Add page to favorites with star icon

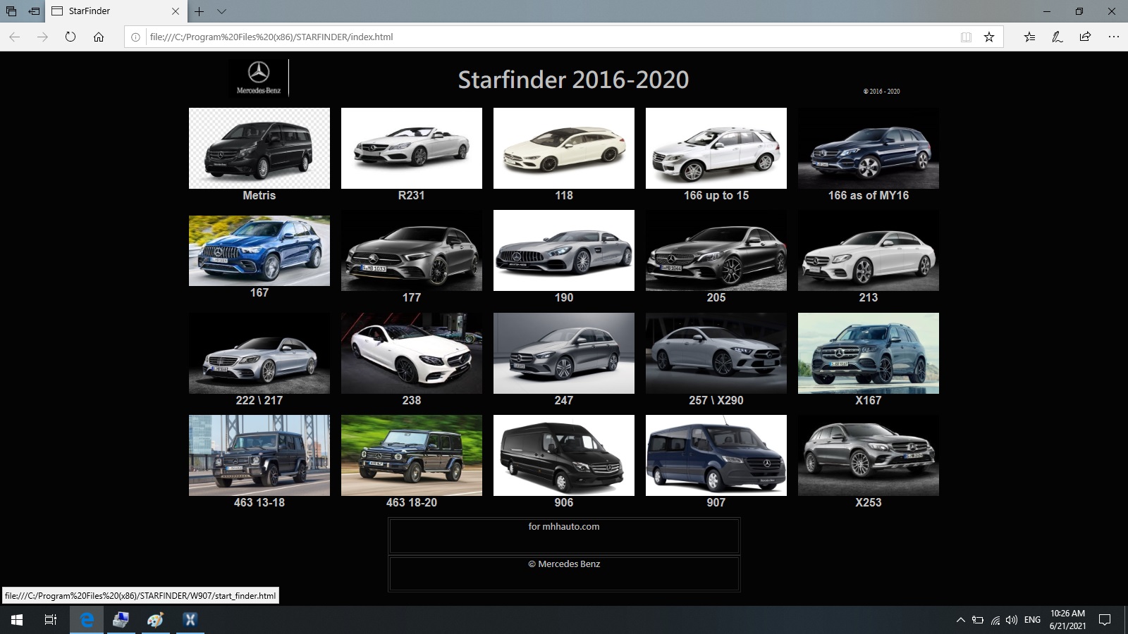[x=989, y=37]
